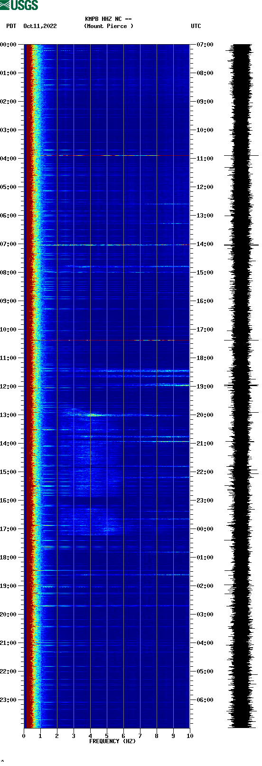The width and height of the screenshot is (262, 766).
Task: Click the date Oct11,2022
Action: pos(40,26)
